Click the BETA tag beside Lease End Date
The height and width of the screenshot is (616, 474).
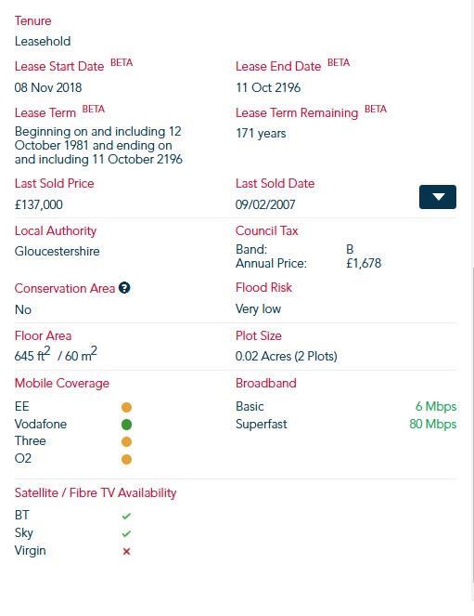[339, 63]
